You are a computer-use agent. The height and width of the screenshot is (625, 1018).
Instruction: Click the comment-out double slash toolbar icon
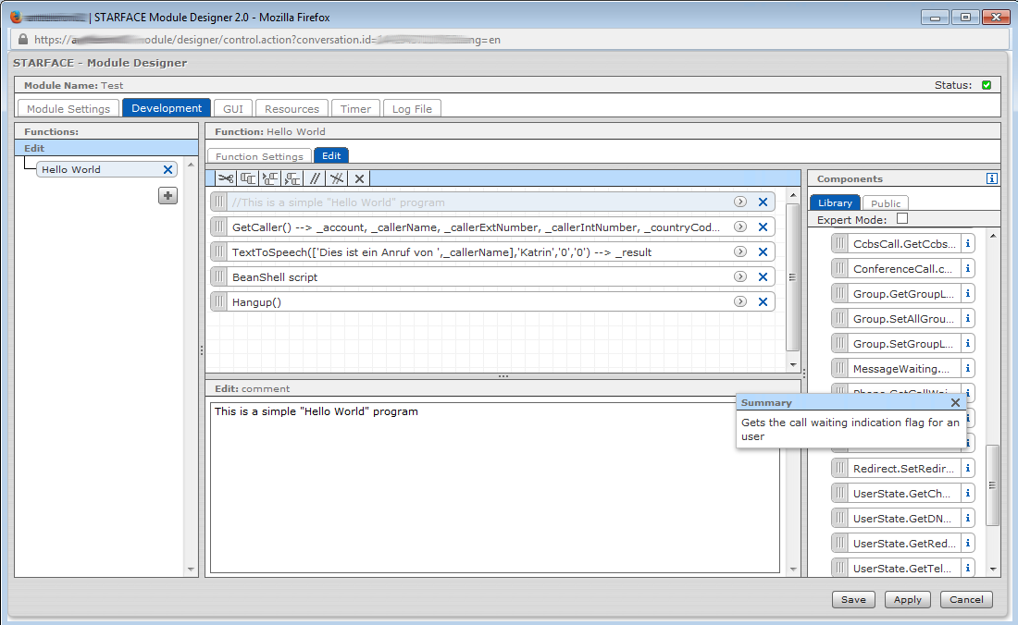[x=315, y=178]
